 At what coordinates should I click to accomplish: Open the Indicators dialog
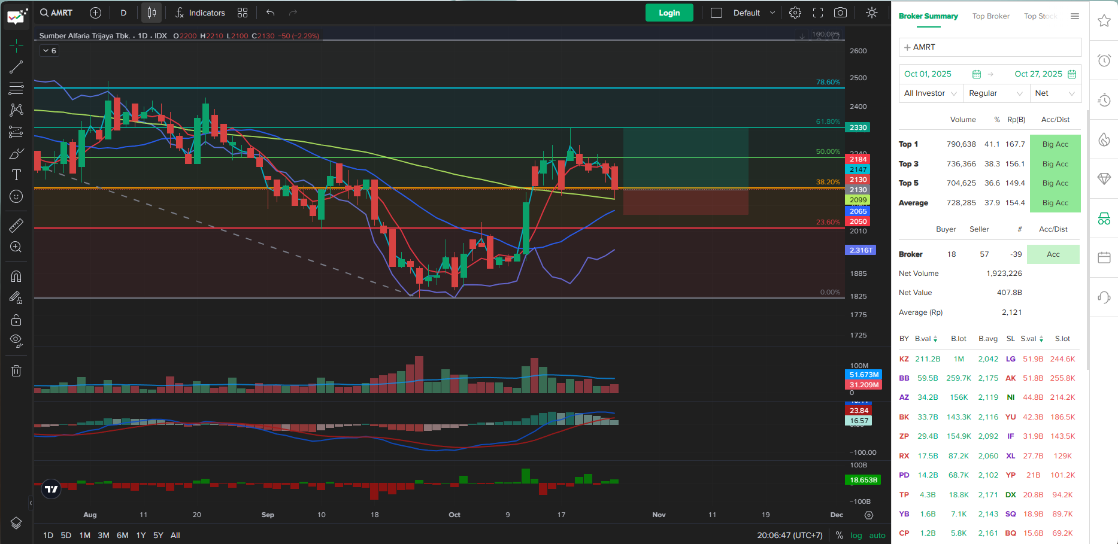pos(200,13)
